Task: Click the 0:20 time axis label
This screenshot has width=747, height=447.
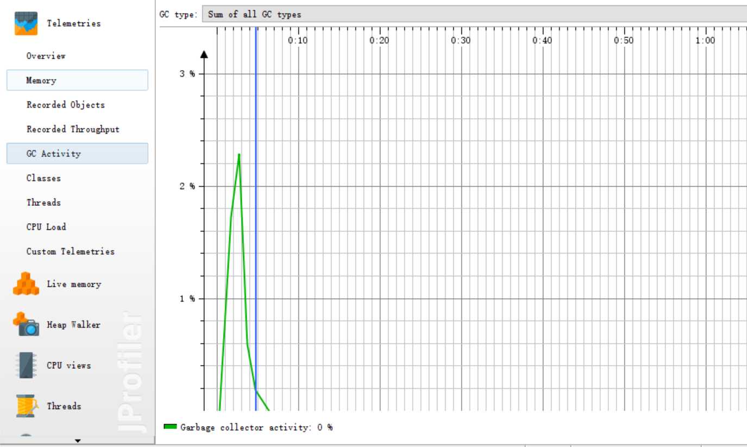Action: click(x=380, y=41)
